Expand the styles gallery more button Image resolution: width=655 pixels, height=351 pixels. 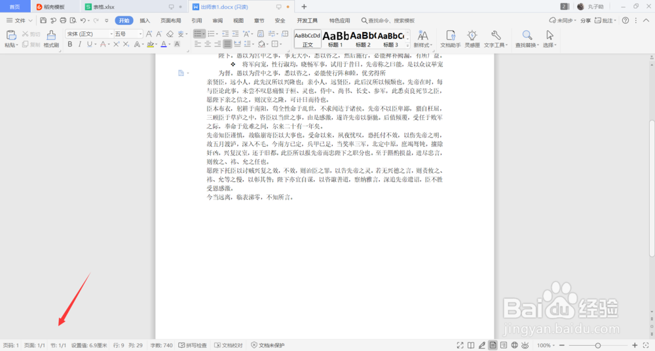coord(407,45)
